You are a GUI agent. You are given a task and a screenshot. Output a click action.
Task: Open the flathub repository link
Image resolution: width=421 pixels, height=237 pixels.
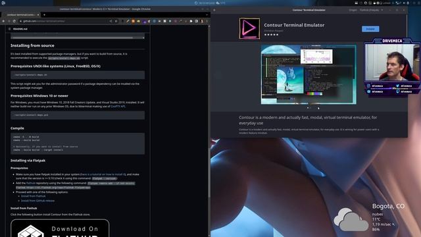coord(31,183)
